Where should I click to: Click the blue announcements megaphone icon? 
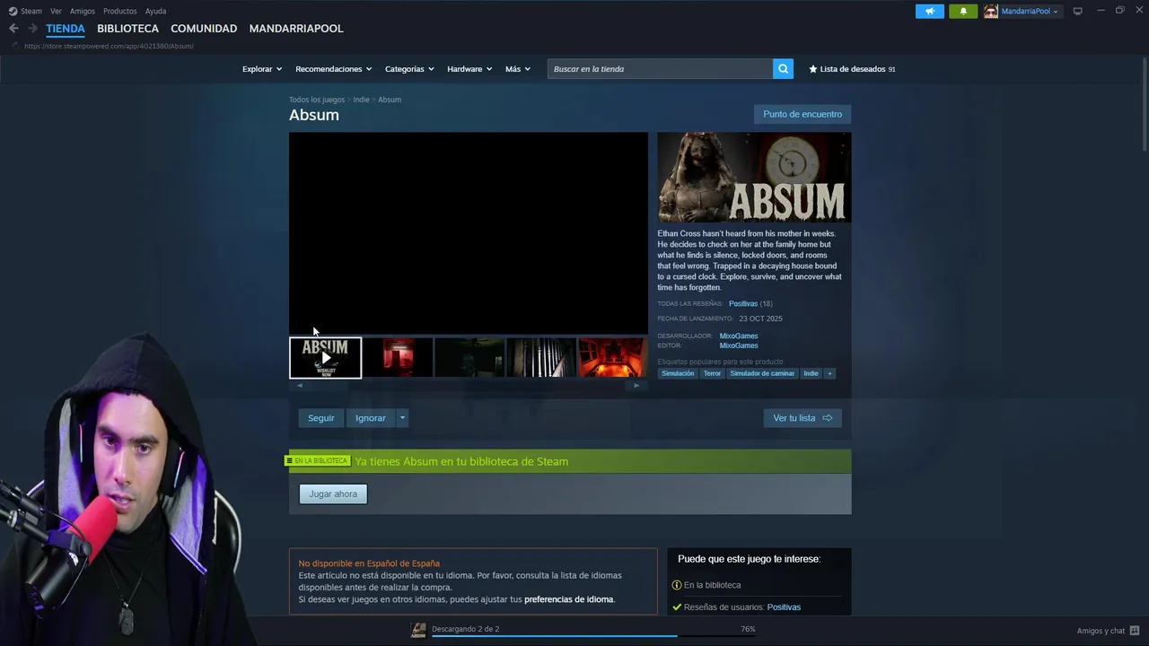[930, 11]
